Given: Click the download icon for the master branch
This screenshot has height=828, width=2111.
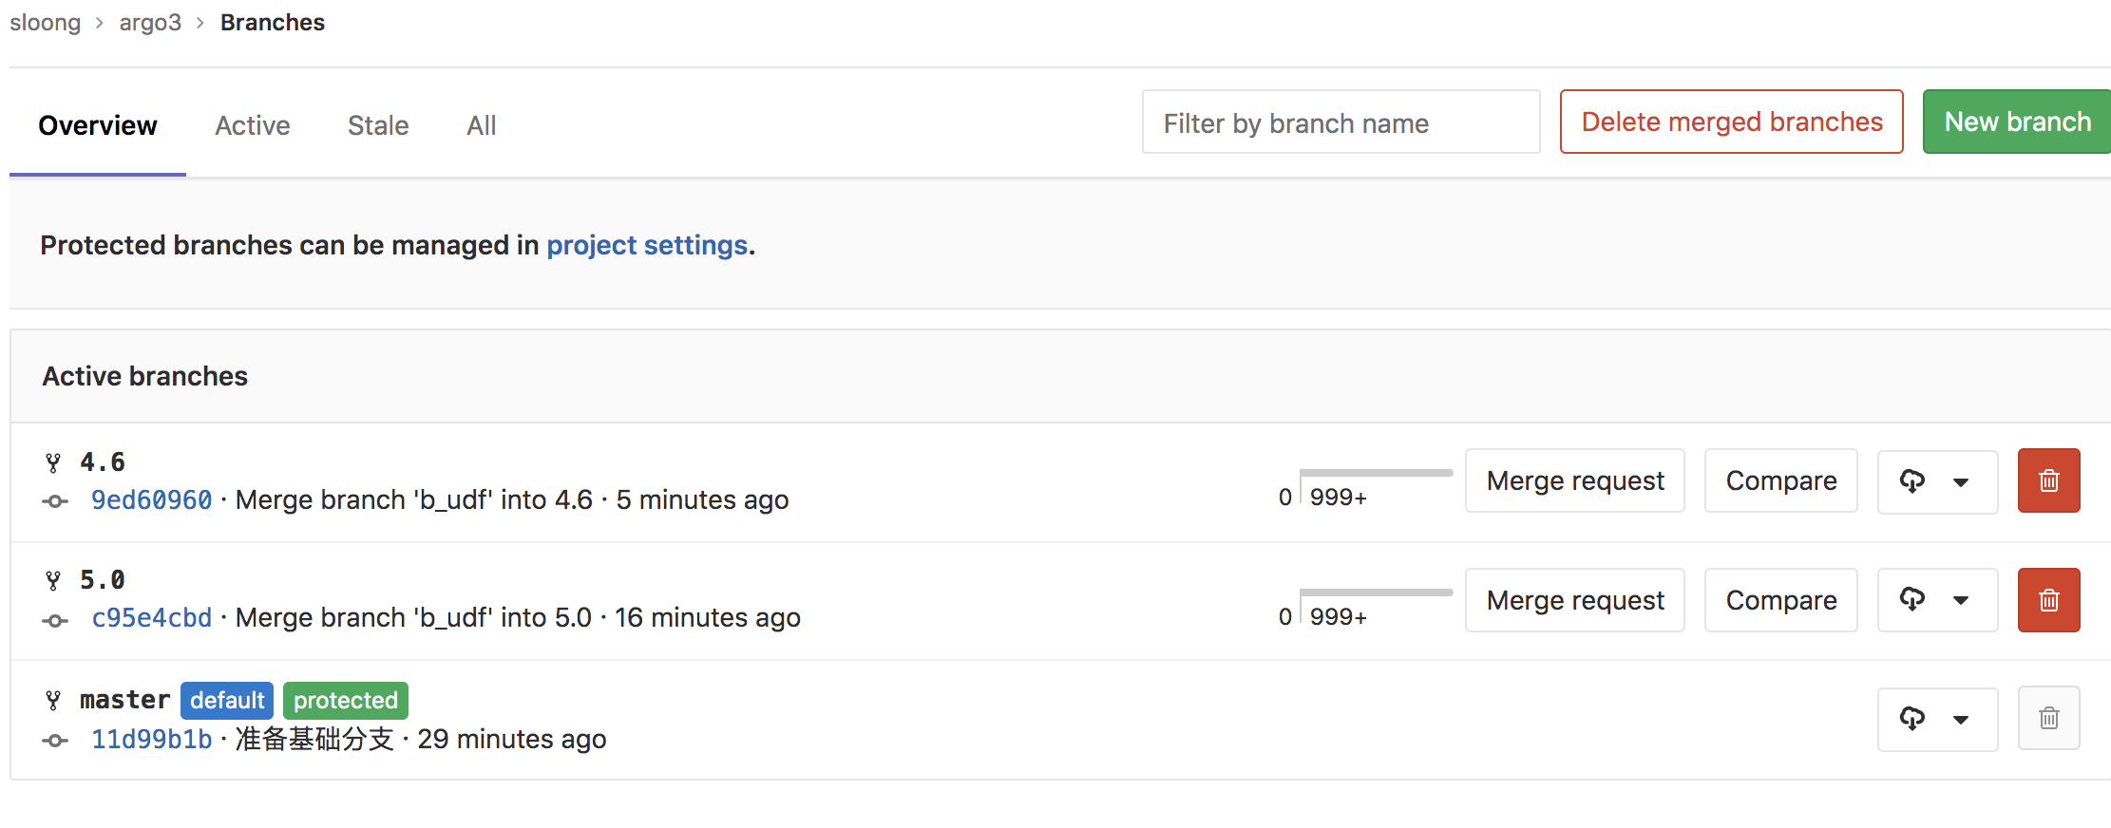Looking at the screenshot, I should click(1911, 719).
